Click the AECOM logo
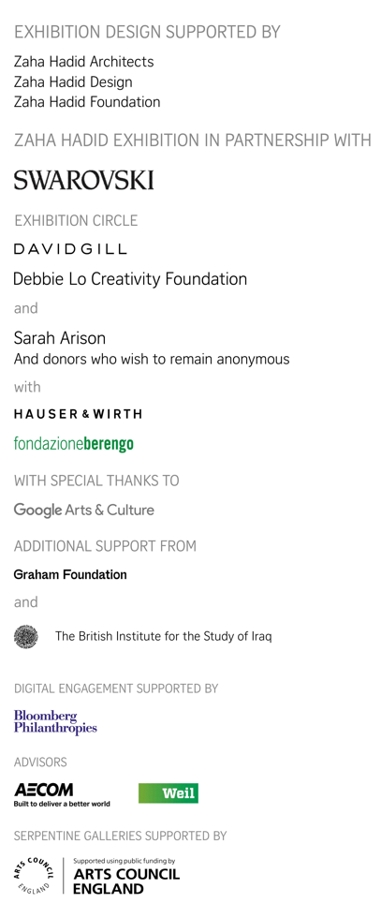The image size is (381, 918). 62,795
